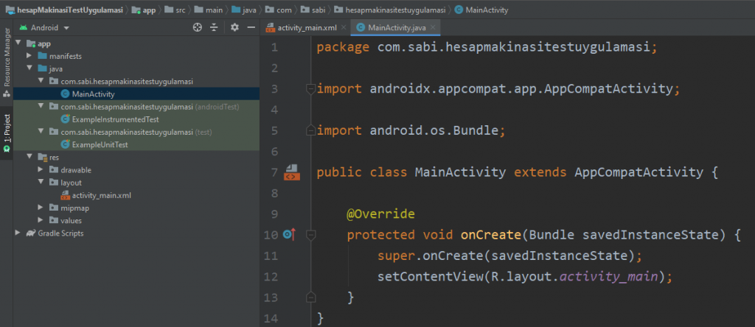Click the related XML file gutter icon on line 7

[292, 172]
